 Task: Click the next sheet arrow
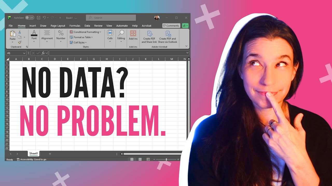coord(17,154)
